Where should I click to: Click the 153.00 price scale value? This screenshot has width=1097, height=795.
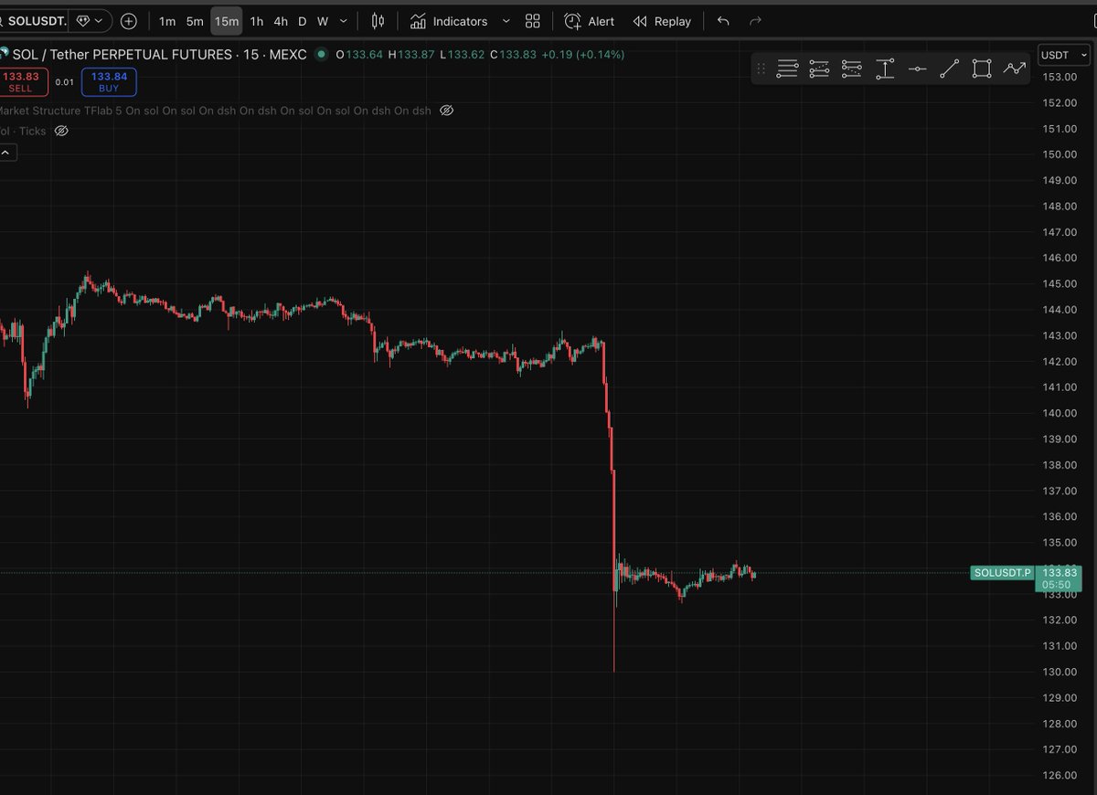point(1060,77)
